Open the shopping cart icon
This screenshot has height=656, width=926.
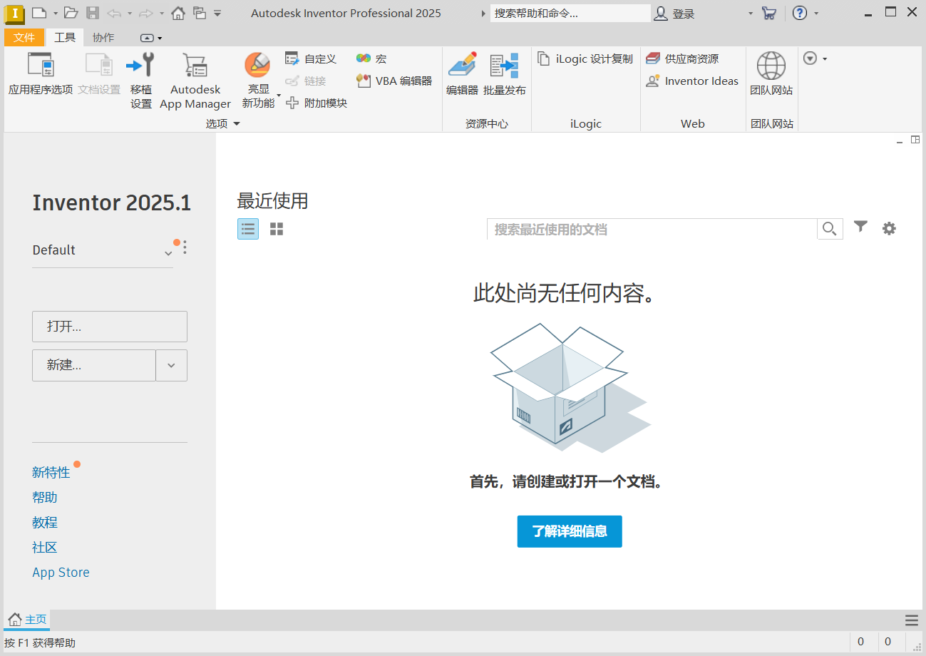(x=768, y=13)
